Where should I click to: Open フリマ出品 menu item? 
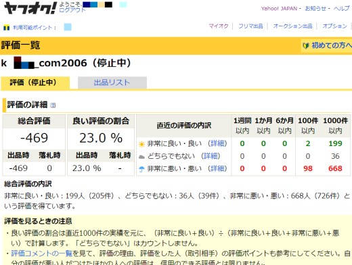(x=250, y=26)
